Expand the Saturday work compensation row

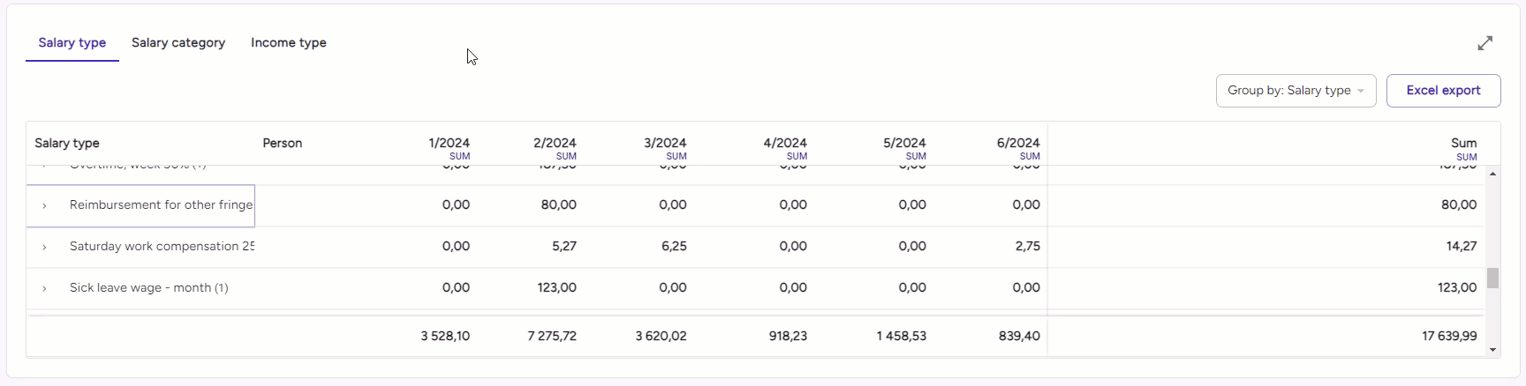[x=44, y=247]
